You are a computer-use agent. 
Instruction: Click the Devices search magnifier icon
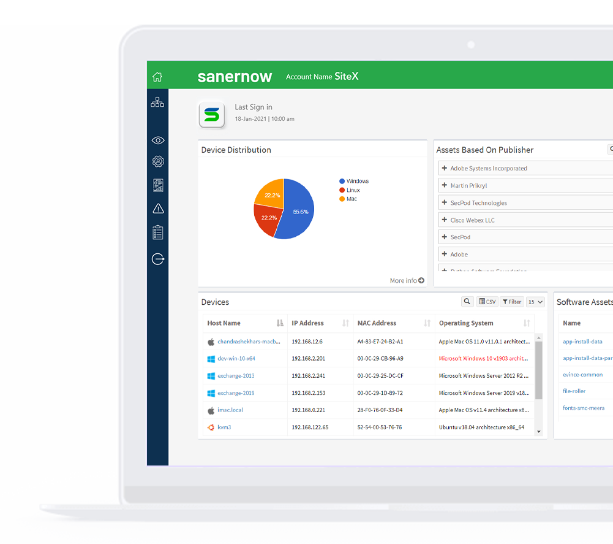click(467, 302)
